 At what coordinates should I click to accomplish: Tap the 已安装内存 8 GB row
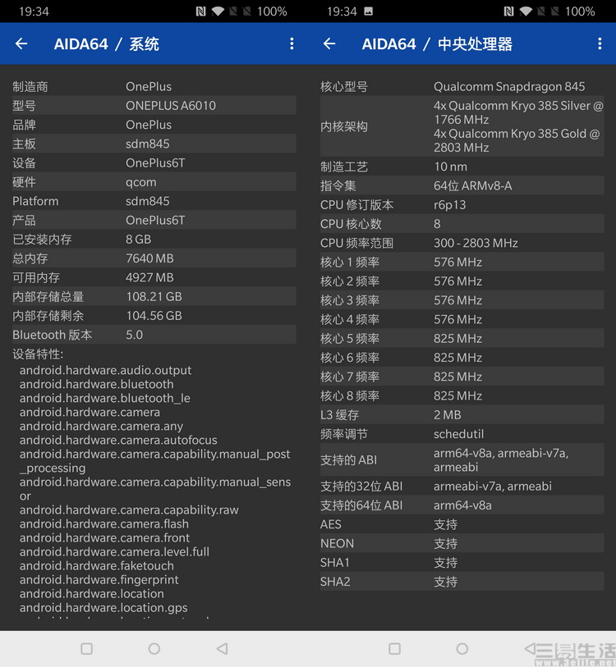pyautogui.click(x=154, y=240)
